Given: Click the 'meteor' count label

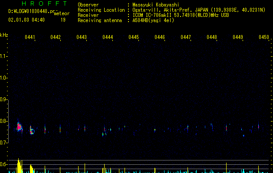Looking at the screenshot, I should (62, 13).
